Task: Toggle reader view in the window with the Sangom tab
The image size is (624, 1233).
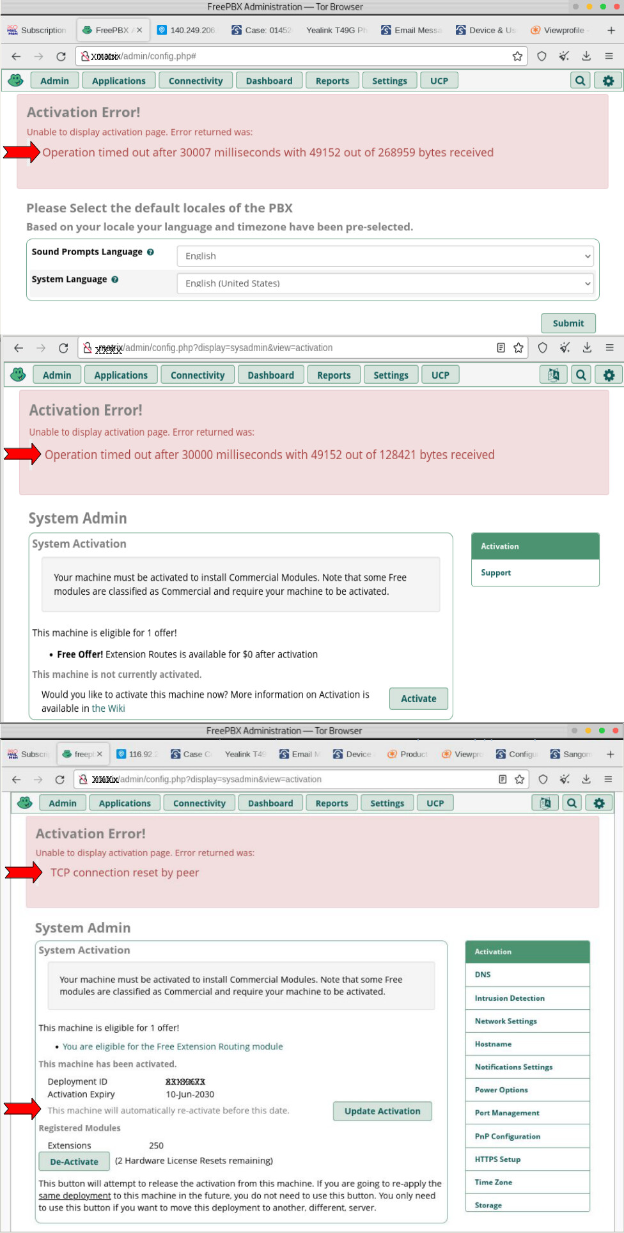Action: 503,779
